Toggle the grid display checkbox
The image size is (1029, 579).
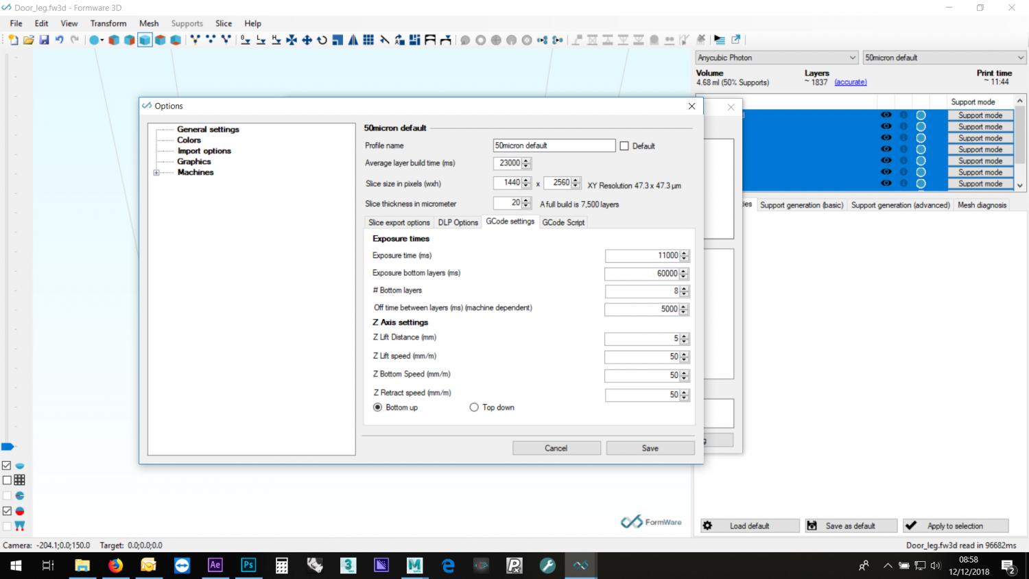7,480
